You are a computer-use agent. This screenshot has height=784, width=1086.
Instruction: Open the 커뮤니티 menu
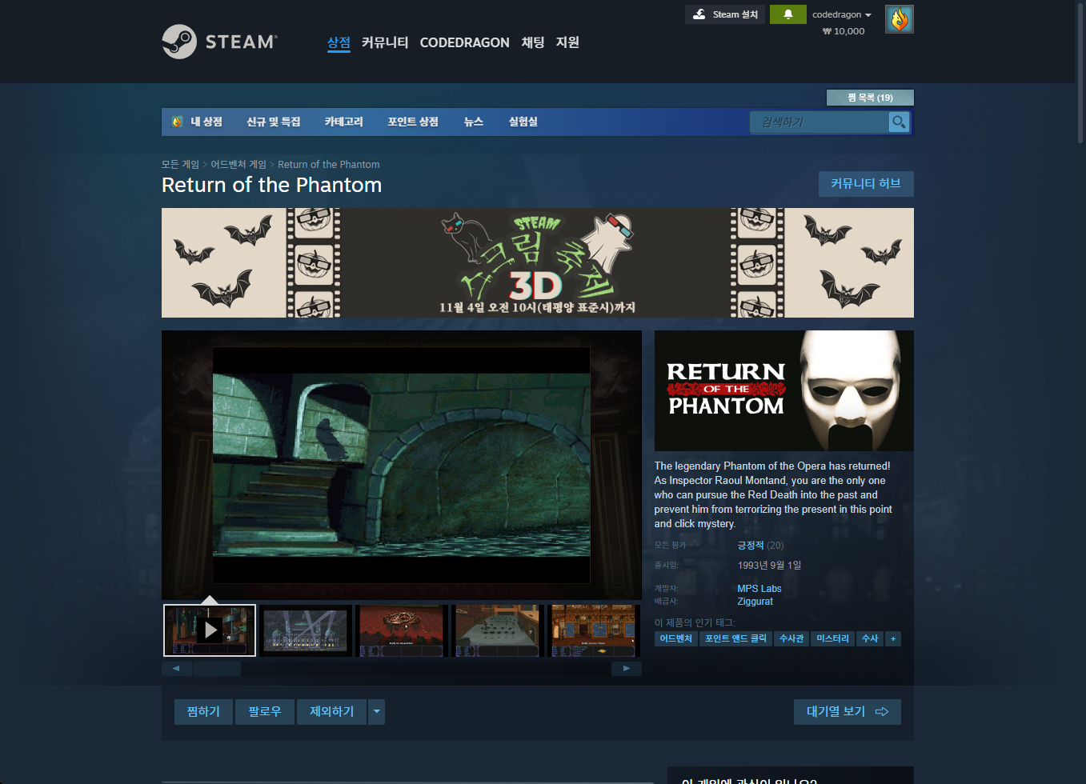(385, 42)
